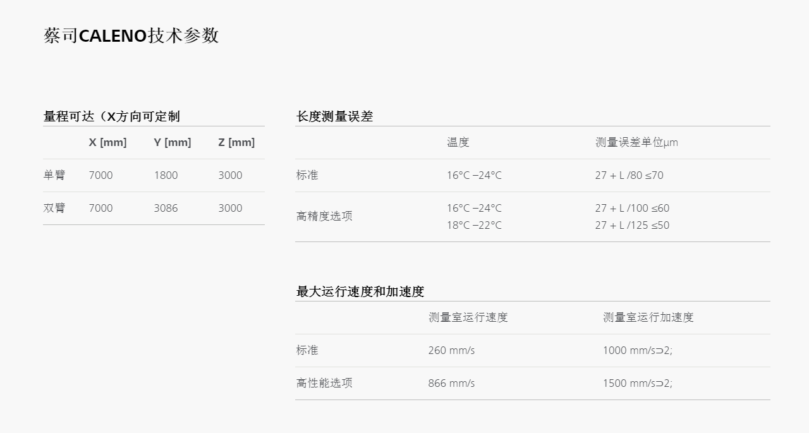Click the 3086 value in 双臂 row
The image size is (809, 433).
166,208
